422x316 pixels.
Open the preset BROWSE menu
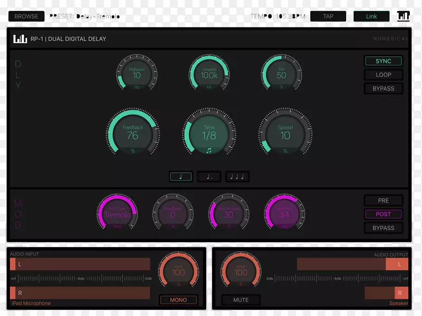click(x=26, y=16)
